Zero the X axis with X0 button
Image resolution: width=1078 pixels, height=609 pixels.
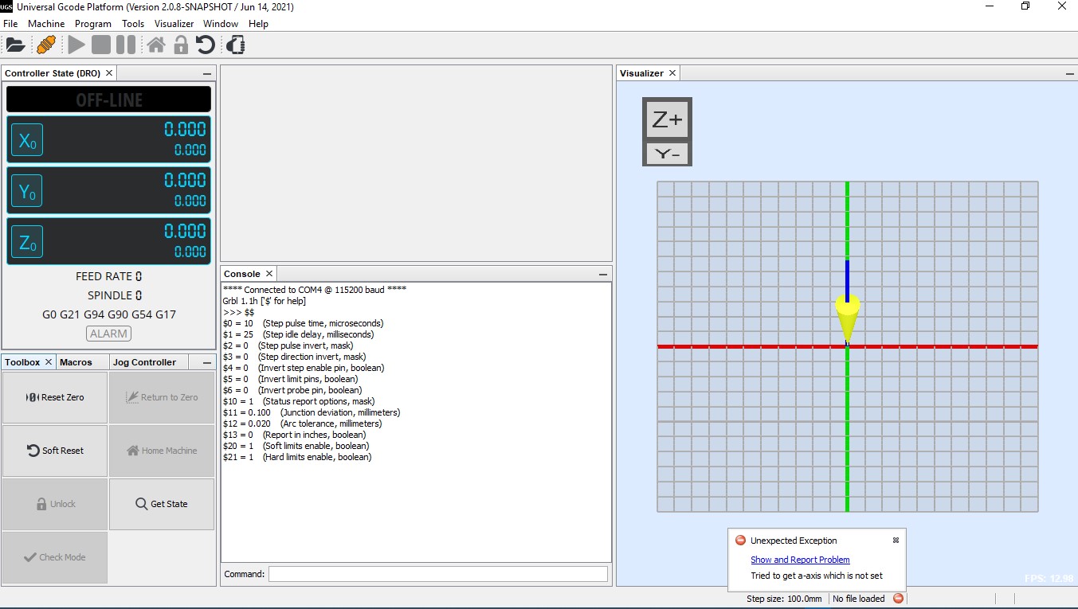click(x=27, y=142)
